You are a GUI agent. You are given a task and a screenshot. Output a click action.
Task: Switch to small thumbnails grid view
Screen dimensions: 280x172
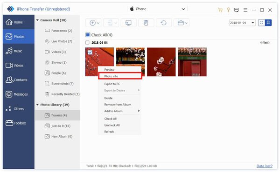tap(262, 23)
